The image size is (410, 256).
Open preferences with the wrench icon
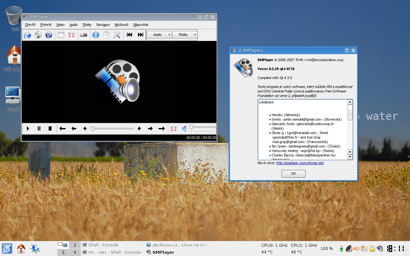pyautogui.click(x=117, y=35)
